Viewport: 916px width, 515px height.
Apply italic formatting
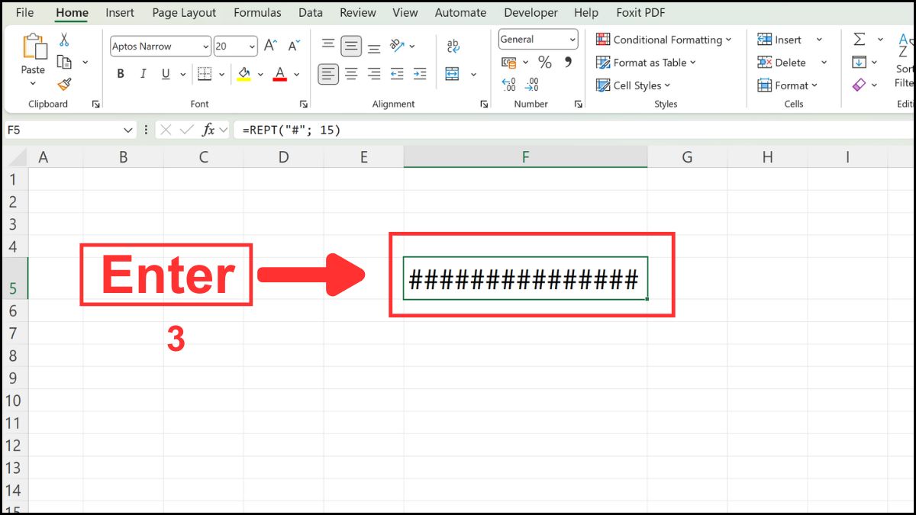[142, 73]
